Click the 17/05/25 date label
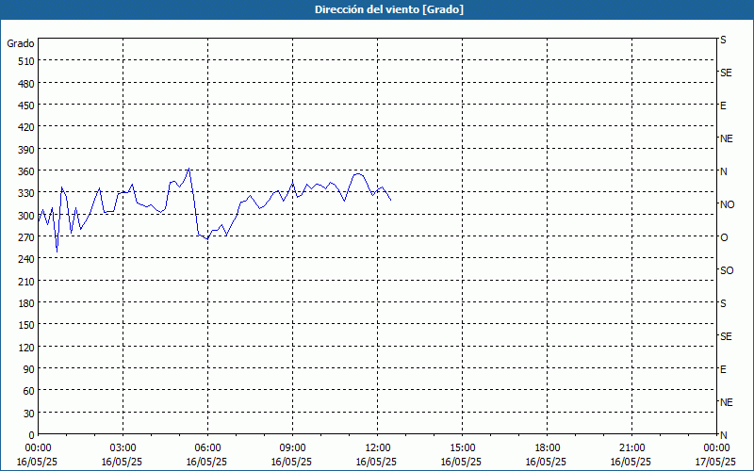The width and height of the screenshot is (754, 471). 716,462
